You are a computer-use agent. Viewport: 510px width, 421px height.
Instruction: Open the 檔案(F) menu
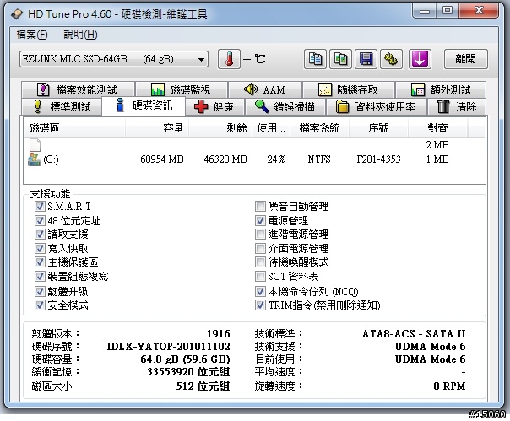32,35
